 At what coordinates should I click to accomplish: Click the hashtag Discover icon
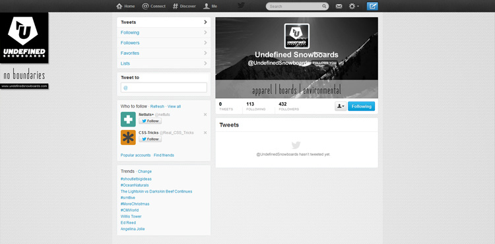[176, 6]
